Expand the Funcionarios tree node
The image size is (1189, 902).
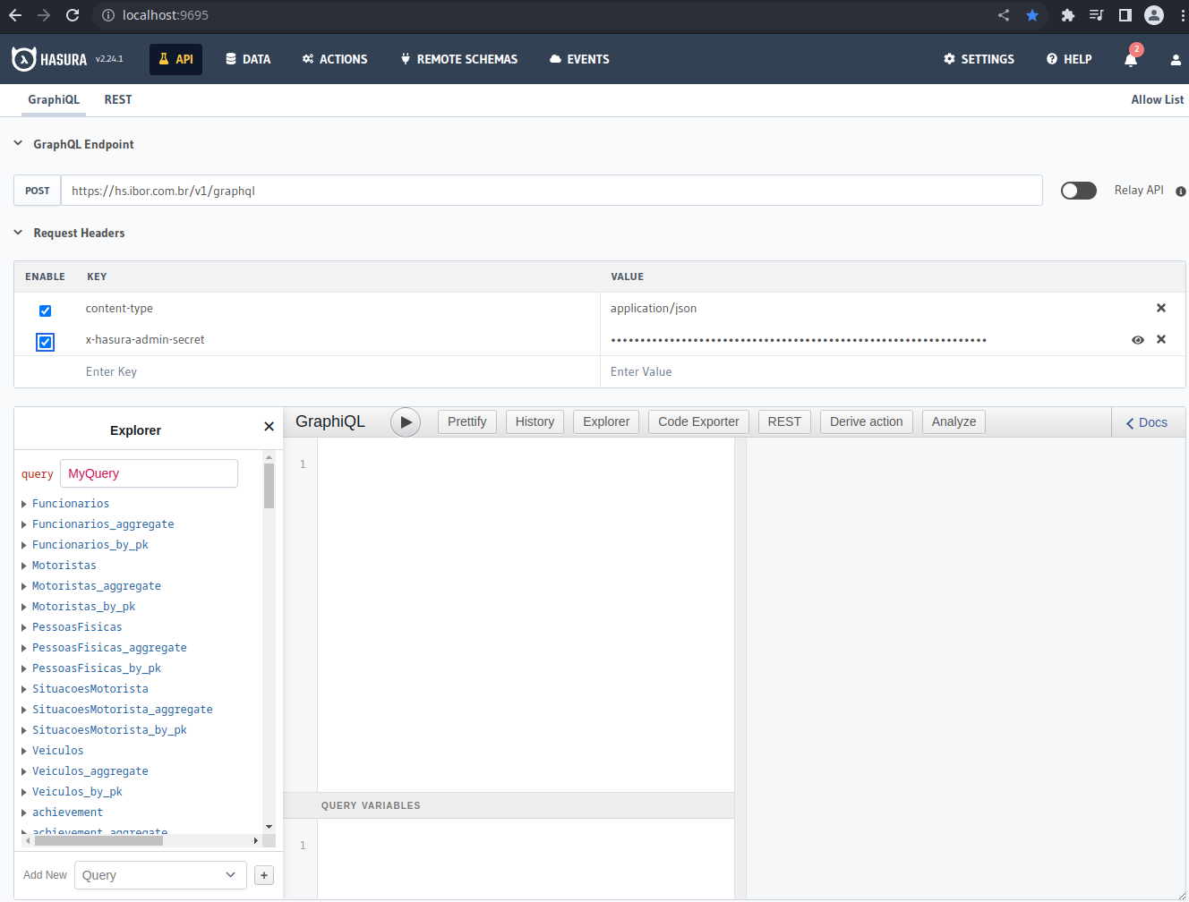(24, 504)
